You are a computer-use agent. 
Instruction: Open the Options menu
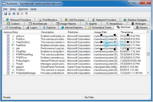(23, 9)
